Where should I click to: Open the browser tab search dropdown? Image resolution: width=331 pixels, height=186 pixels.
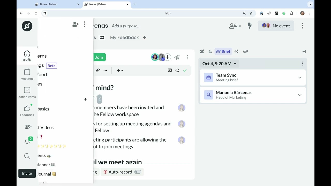(310, 4)
